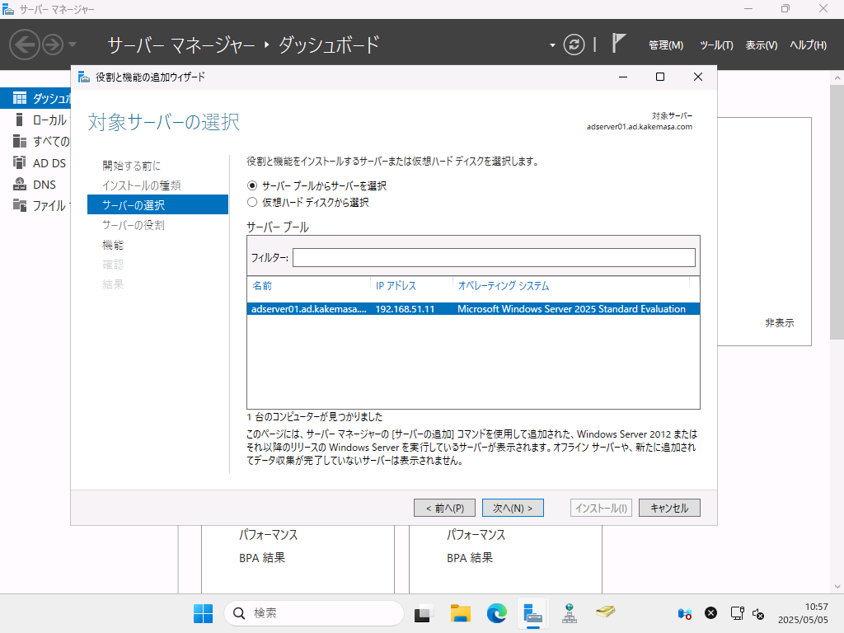The width and height of the screenshot is (844, 633).
Task: Open the yellow tool taskbar icon
Action: [606, 612]
